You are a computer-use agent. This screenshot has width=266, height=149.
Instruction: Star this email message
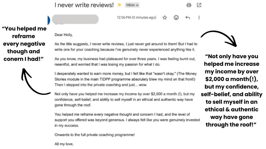tap(165, 17)
